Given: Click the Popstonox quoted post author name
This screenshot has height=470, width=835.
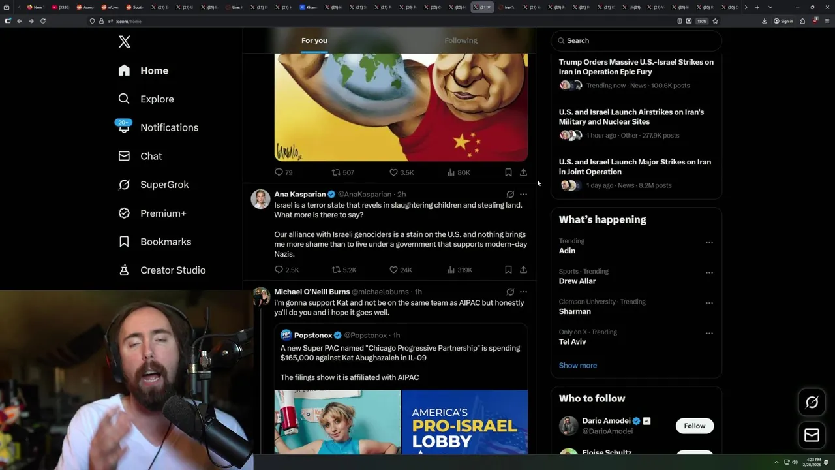Looking at the screenshot, I should pos(313,335).
